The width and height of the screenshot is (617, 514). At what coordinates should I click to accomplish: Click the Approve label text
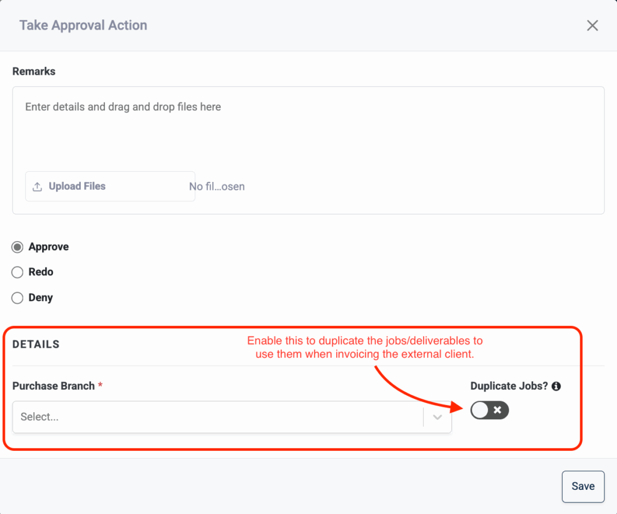click(x=49, y=247)
